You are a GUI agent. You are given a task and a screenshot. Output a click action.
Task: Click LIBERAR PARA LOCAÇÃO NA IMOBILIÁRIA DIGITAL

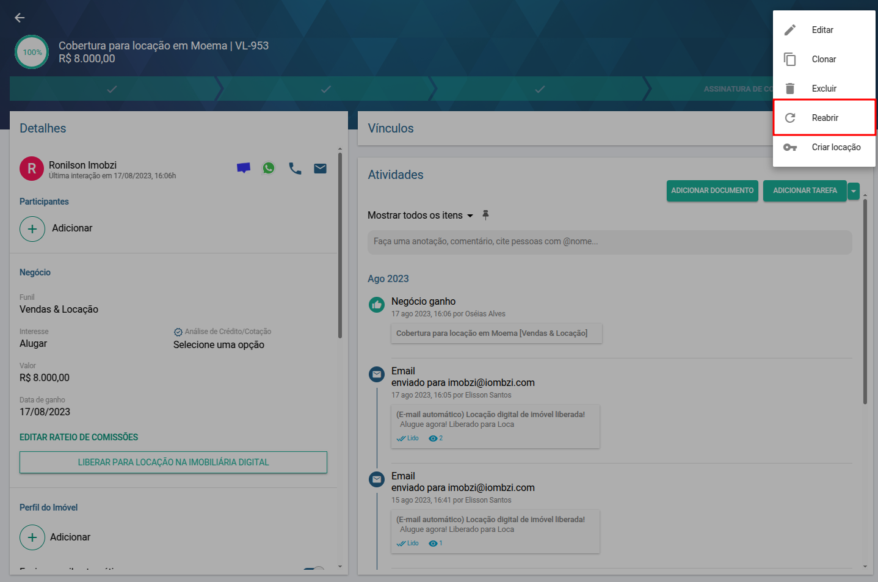click(x=173, y=462)
